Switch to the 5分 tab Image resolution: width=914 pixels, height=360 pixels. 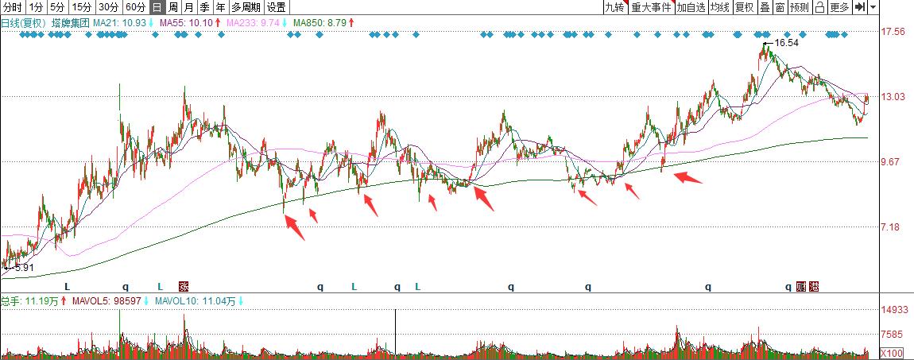57,8
